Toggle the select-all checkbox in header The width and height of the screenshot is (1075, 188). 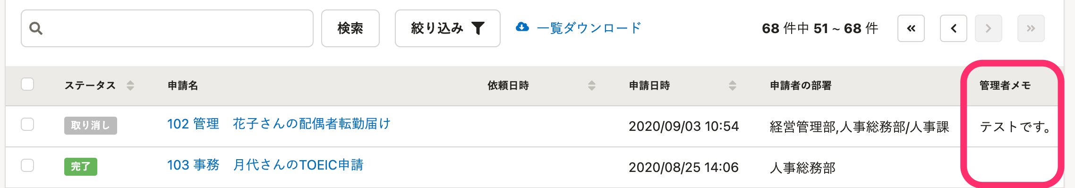(x=27, y=84)
